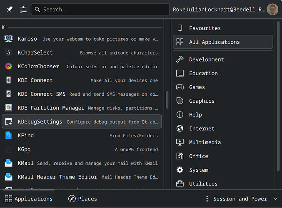Click the application list scrollbar handle

pos(167,100)
